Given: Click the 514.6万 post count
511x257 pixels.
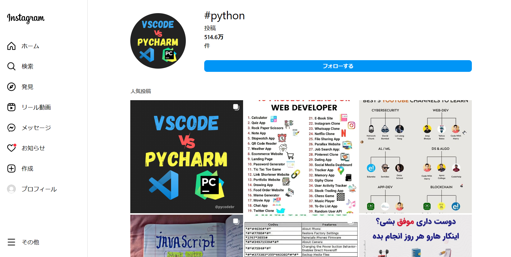Looking at the screenshot, I should click(214, 37).
